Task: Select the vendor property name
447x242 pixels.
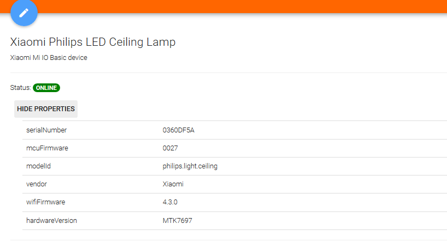Action: pyautogui.click(x=37, y=184)
